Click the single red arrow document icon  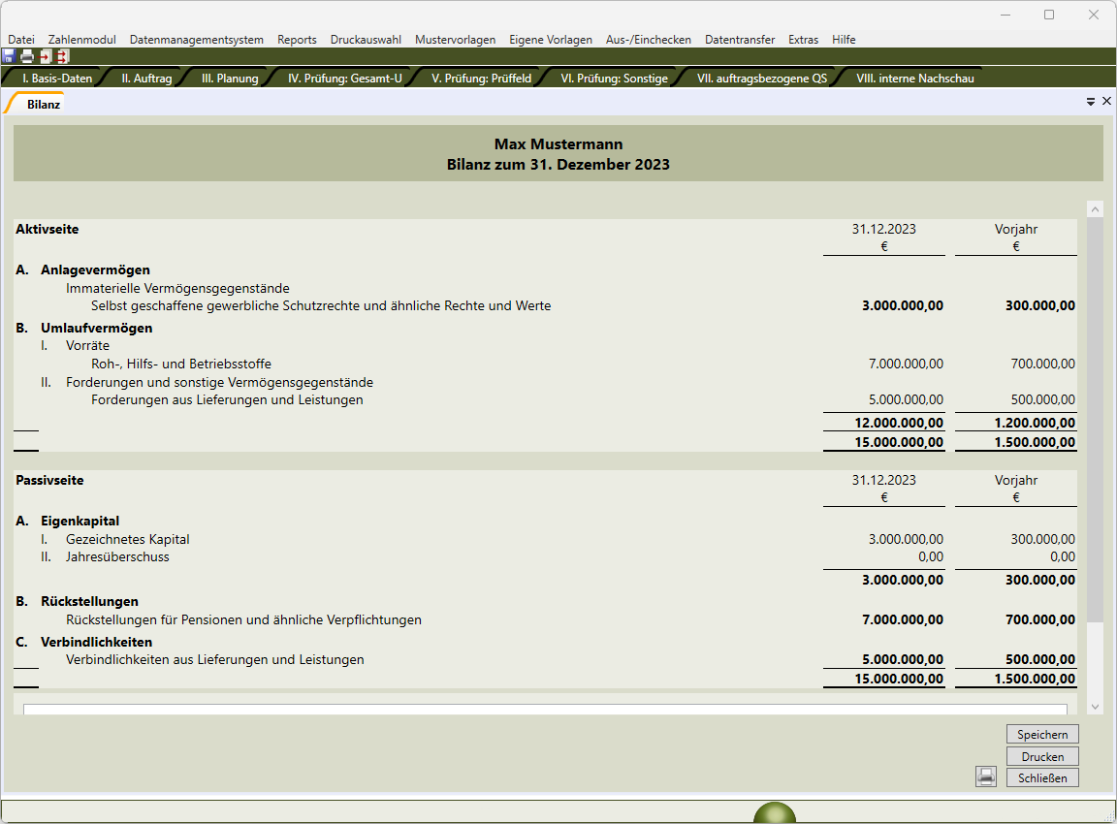click(x=45, y=56)
